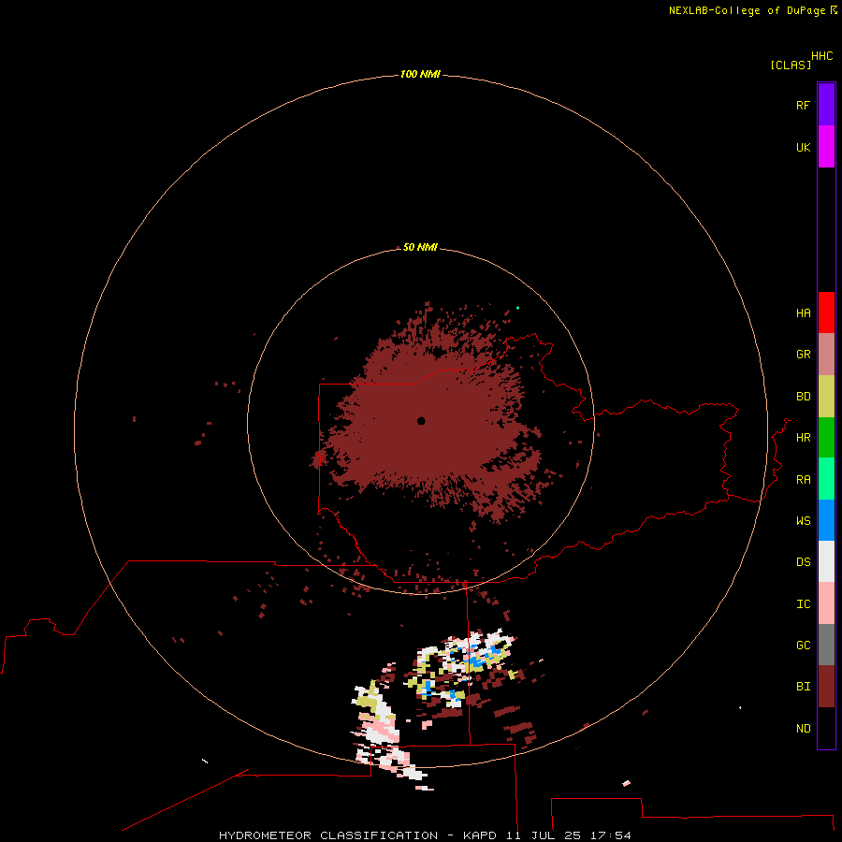842x842 pixels.
Task: Click the GR legend label
Action: (x=804, y=355)
